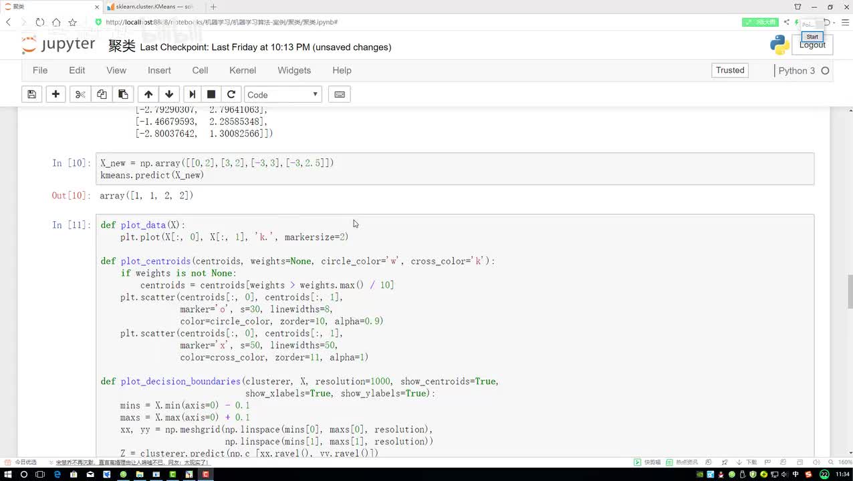Click the Start button in floating widget
This screenshot has width=853, height=481.
[x=812, y=37]
